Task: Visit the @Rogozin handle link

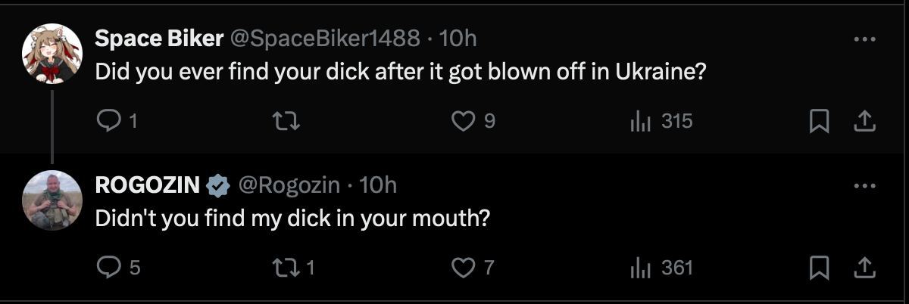Action: 289,185
